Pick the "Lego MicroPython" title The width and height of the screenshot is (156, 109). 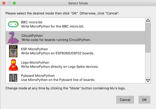[35, 63]
